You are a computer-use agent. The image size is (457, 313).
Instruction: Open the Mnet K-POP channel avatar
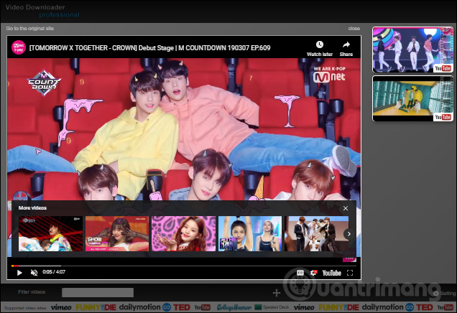pos(19,47)
